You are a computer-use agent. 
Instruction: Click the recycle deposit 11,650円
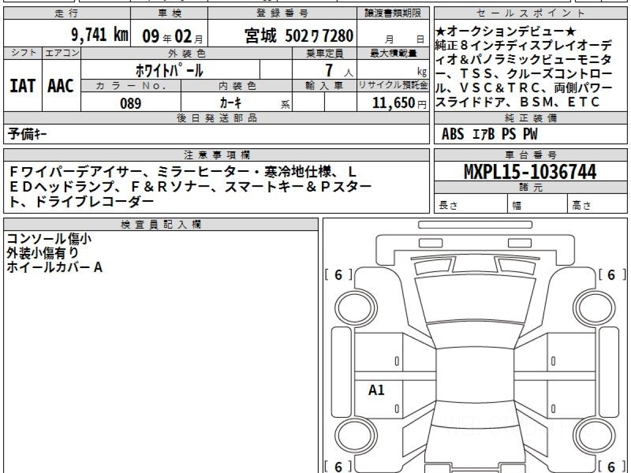point(399,102)
